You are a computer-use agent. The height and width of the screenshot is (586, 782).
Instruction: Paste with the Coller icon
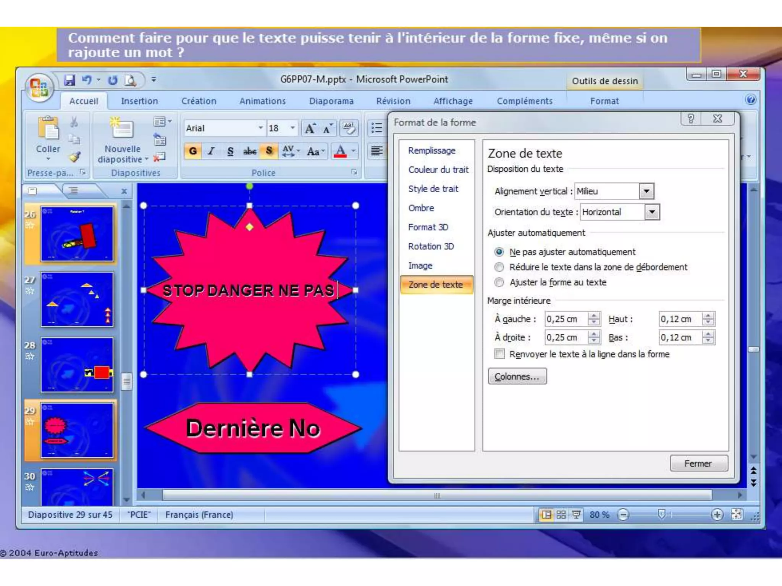pyautogui.click(x=48, y=128)
